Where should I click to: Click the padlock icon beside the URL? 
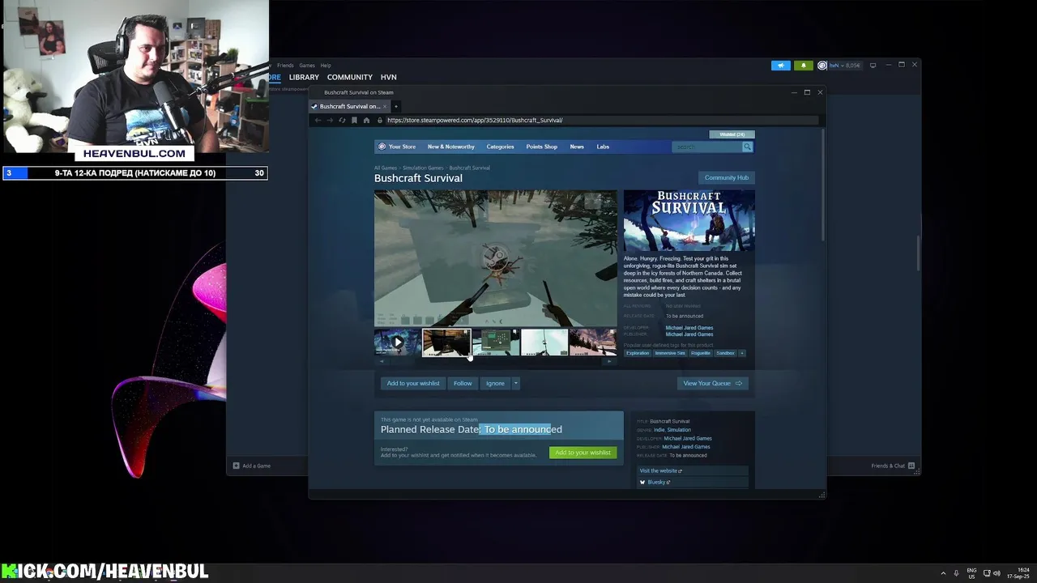coord(380,120)
